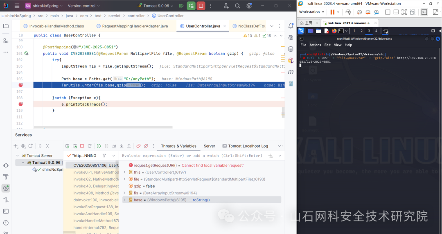Open the Code With Me user icon

(x=226, y=6)
